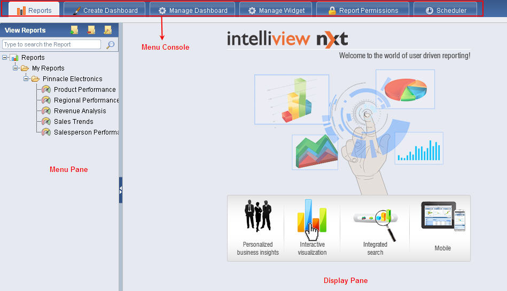Collapse the Reports root node
The image size is (507, 291).
5,57
